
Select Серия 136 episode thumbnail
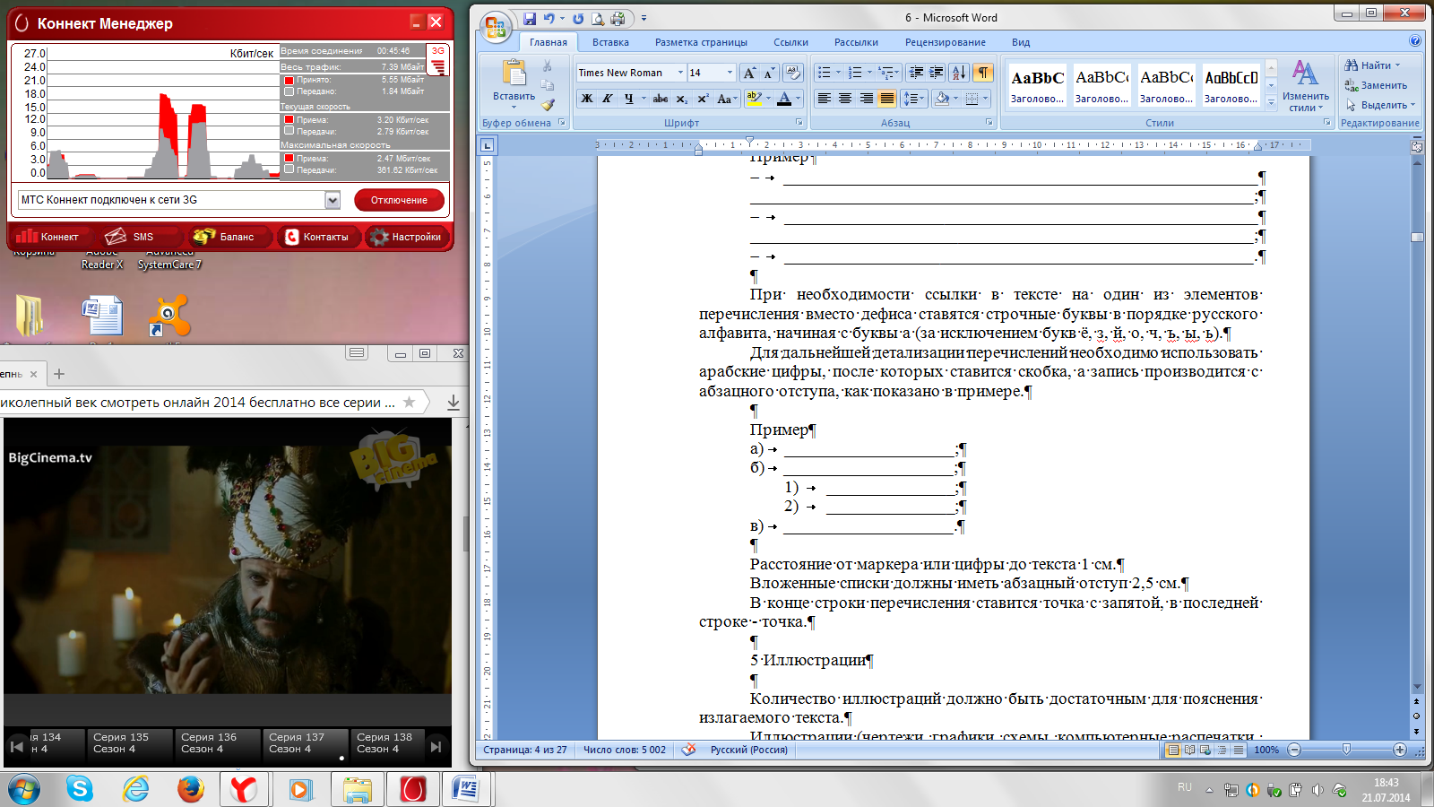[x=216, y=743]
